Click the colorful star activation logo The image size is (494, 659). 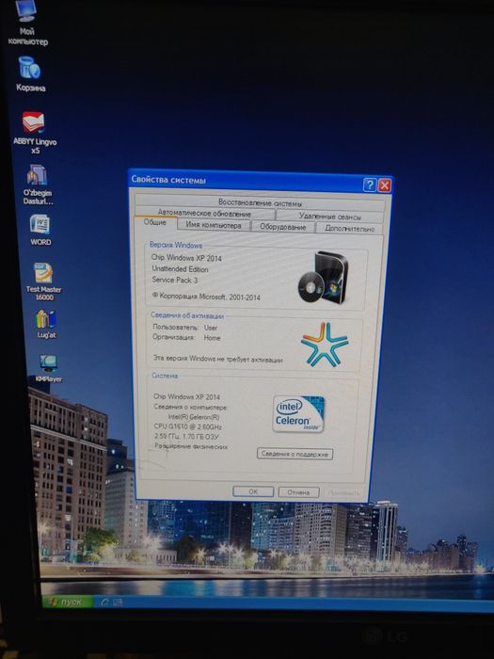point(325,344)
